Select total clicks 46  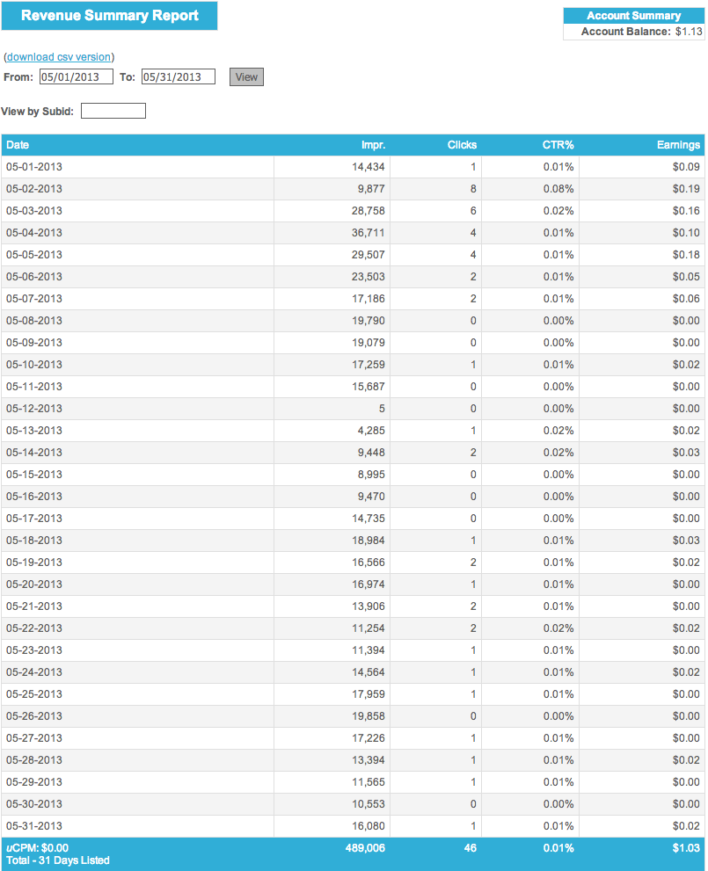click(471, 848)
